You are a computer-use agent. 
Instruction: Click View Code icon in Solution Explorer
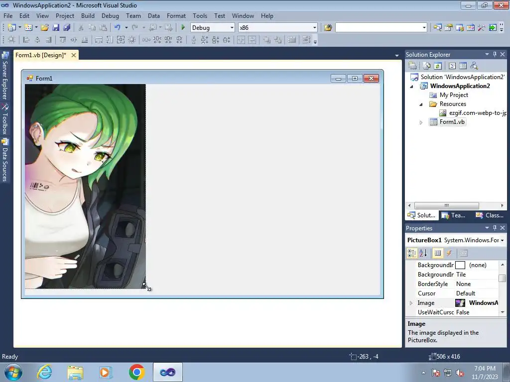pyautogui.click(x=452, y=66)
